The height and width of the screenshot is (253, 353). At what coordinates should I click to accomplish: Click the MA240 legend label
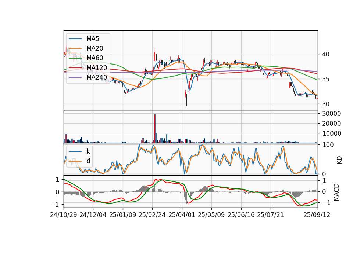(x=97, y=77)
